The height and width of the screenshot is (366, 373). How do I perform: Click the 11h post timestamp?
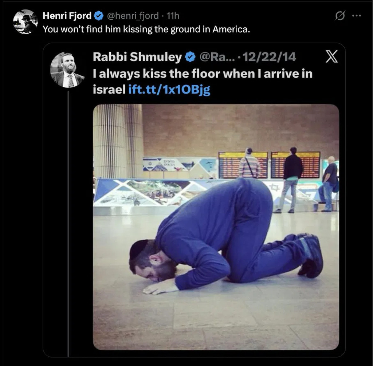173,16
